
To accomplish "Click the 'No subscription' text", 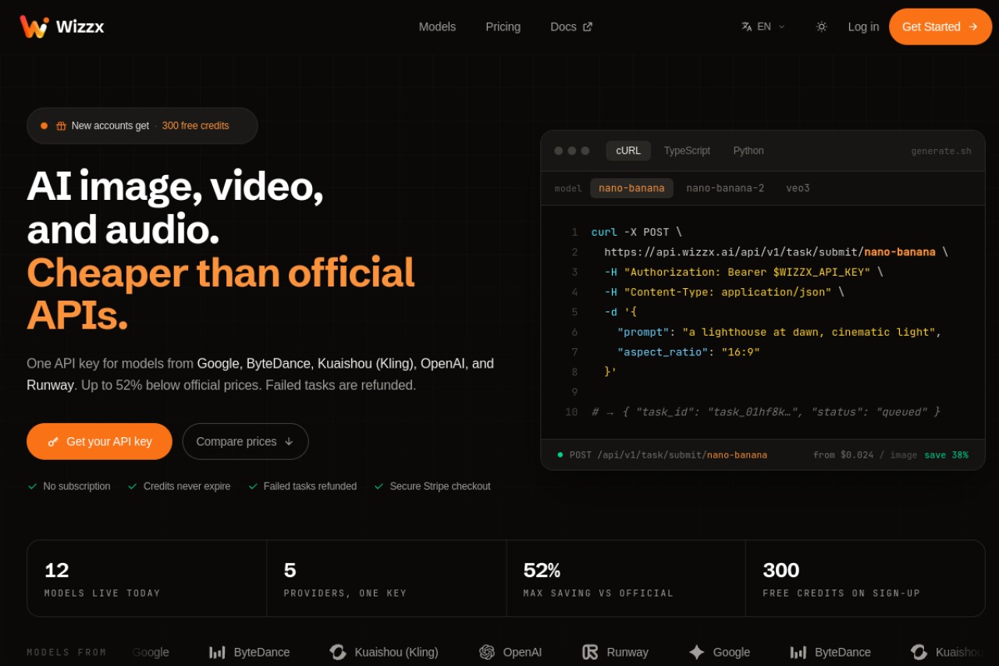I will (76, 486).
